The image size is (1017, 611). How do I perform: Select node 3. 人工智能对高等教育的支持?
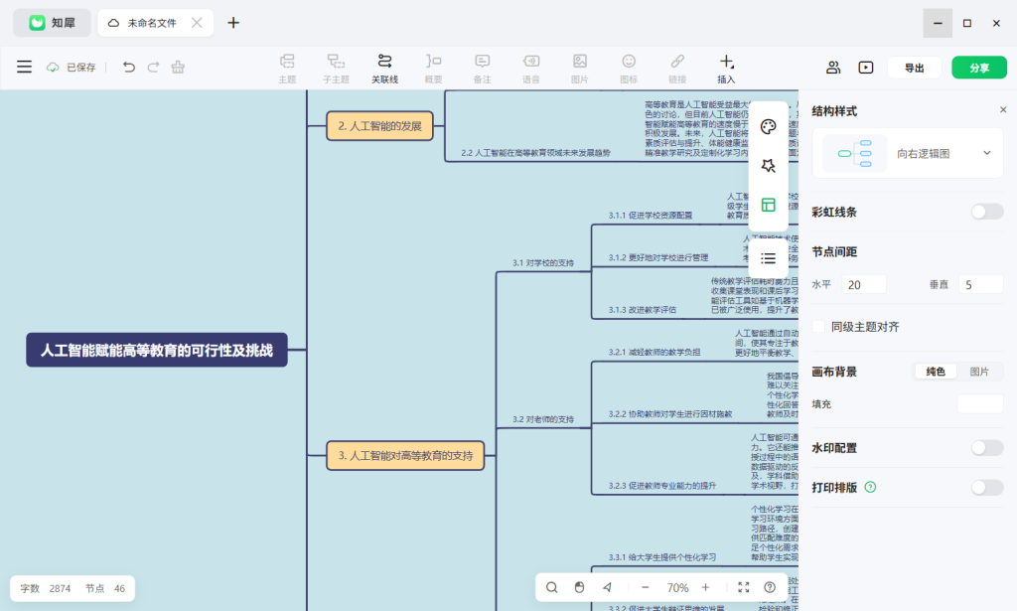(405, 455)
